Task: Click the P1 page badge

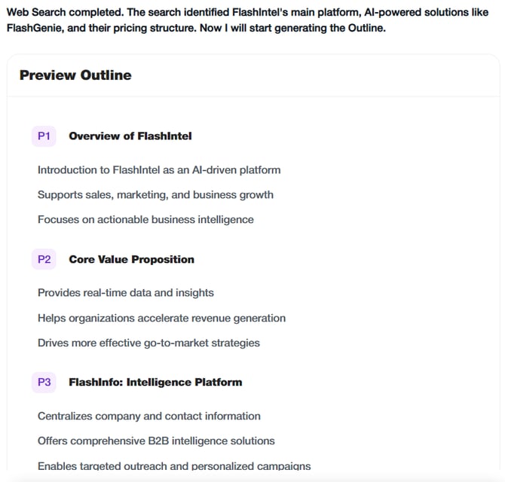Action: coord(44,136)
